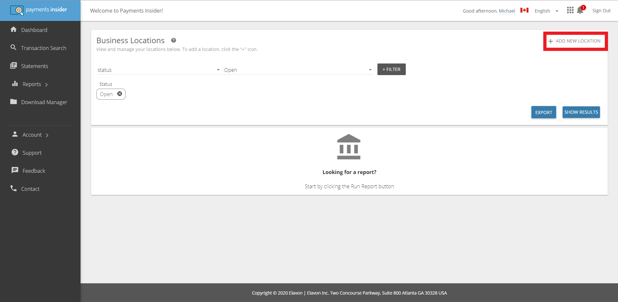Expand the Account submenu chevron
Screen dimensions: 618x302
tap(47, 135)
